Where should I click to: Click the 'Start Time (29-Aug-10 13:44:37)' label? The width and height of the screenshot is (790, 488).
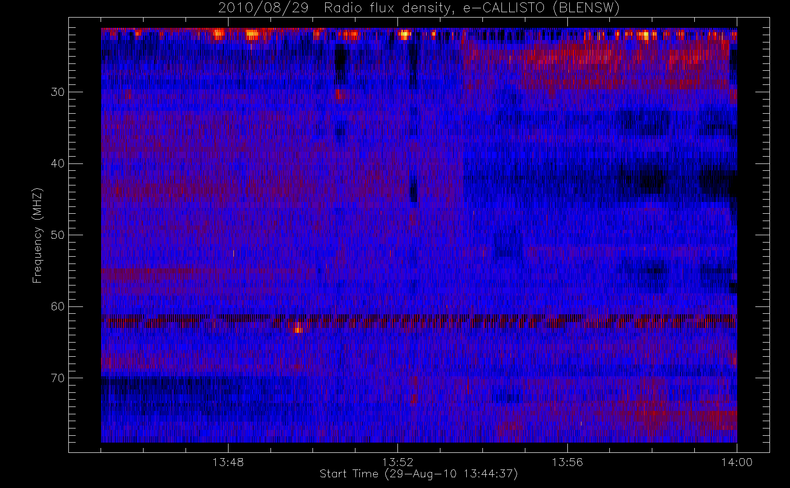click(418, 474)
